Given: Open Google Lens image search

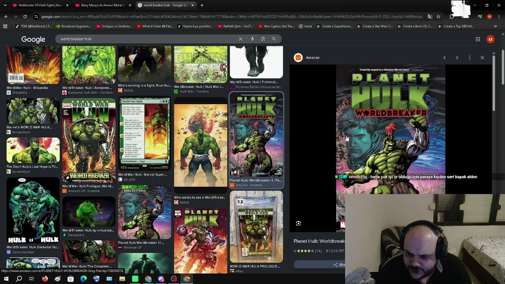Looking at the screenshot, I should click(263, 39).
